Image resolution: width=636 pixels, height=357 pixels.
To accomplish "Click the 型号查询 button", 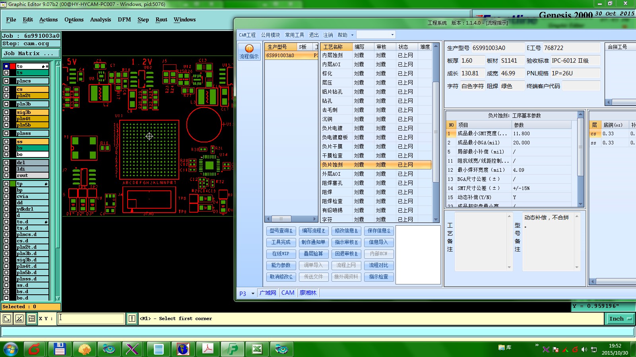I will pyautogui.click(x=281, y=230).
